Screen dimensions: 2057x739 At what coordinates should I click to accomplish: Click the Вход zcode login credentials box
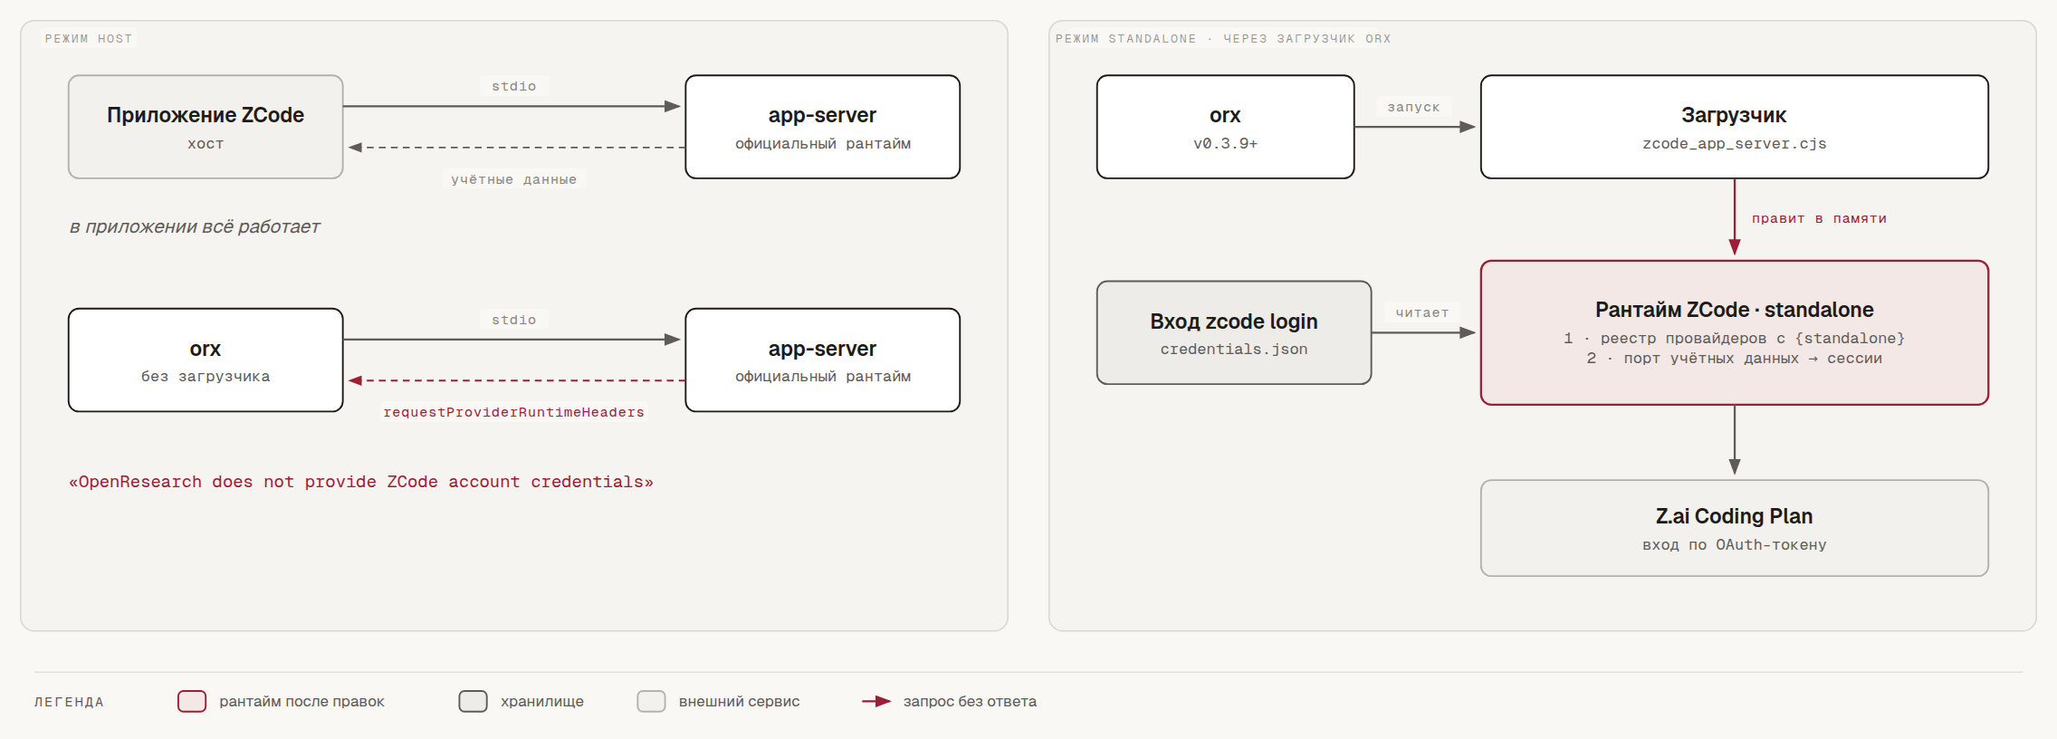(x=1234, y=332)
